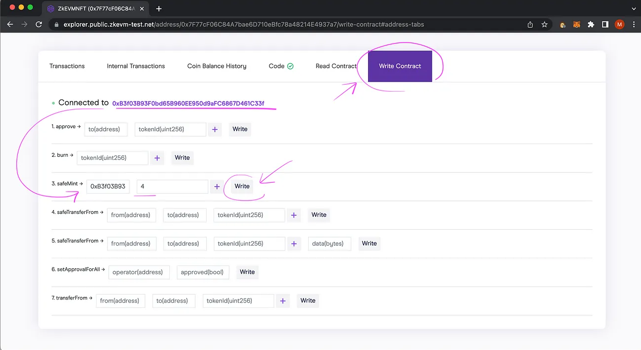Expand the tab list chevron
The height and width of the screenshot is (350, 641).
633,8
